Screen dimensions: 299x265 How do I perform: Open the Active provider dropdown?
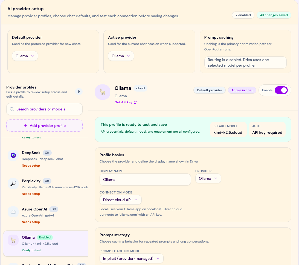point(121,56)
